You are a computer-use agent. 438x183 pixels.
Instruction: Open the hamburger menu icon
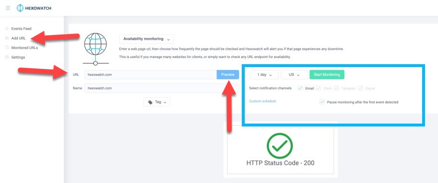coord(8,8)
